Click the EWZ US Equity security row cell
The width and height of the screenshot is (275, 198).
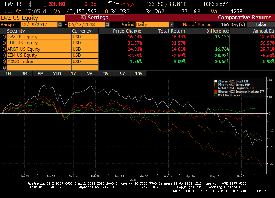39,37
